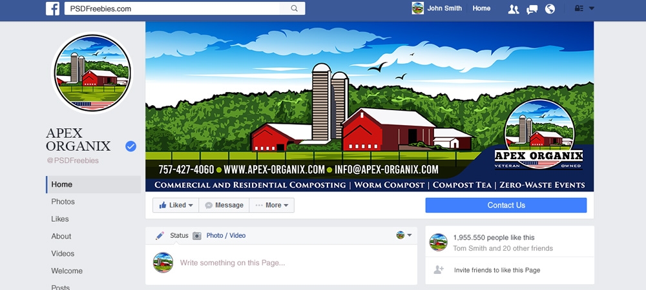Image resolution: width=646 pixels, height=290 pixels.
Task: Expand the More dropdown
Action: click(272, 206)
